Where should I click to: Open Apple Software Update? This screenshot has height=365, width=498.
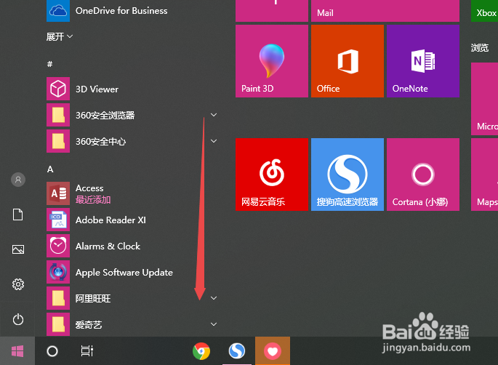(x=133, y=272)
